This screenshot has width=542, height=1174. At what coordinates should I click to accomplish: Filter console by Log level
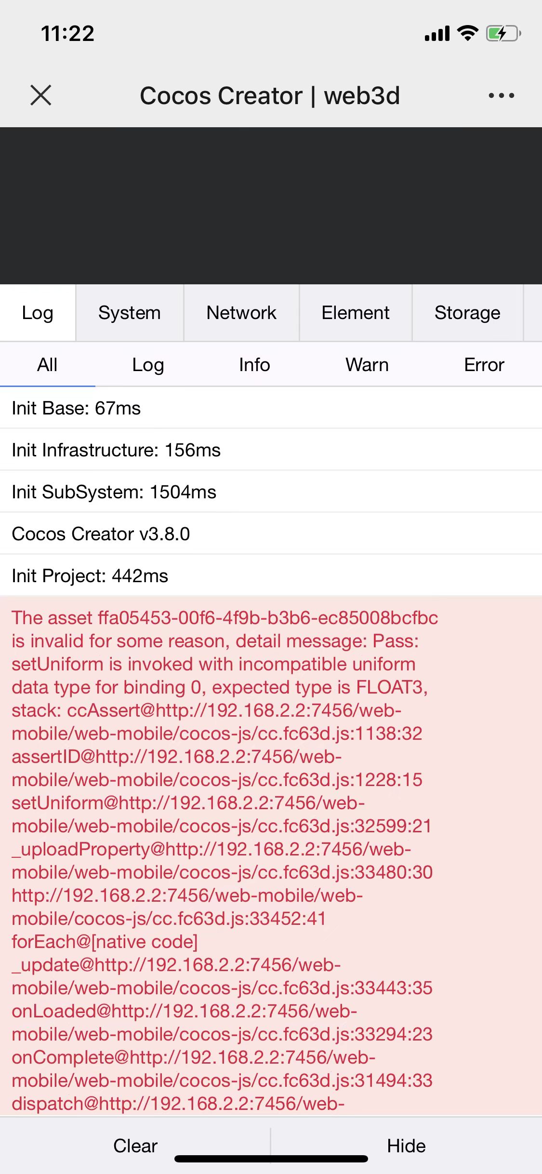tap(148, 365)
